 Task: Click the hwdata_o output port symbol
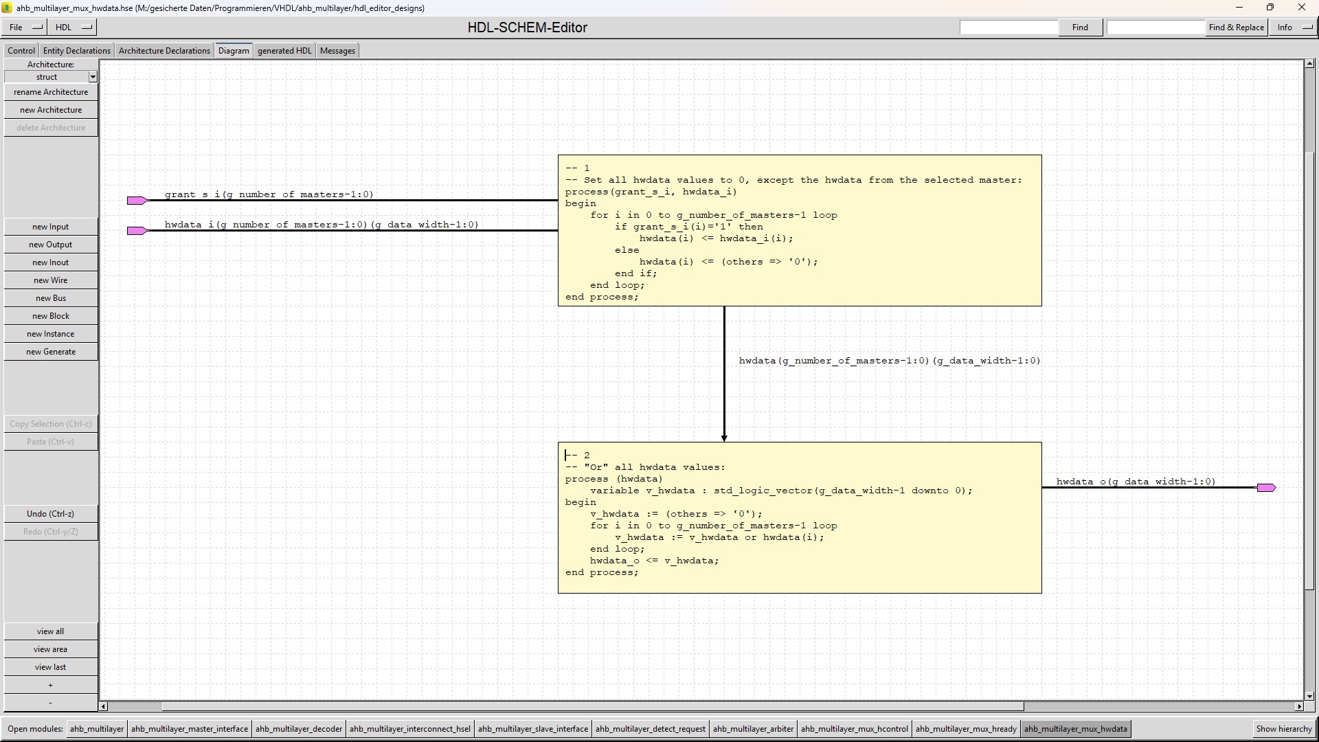click(1265, 488)
